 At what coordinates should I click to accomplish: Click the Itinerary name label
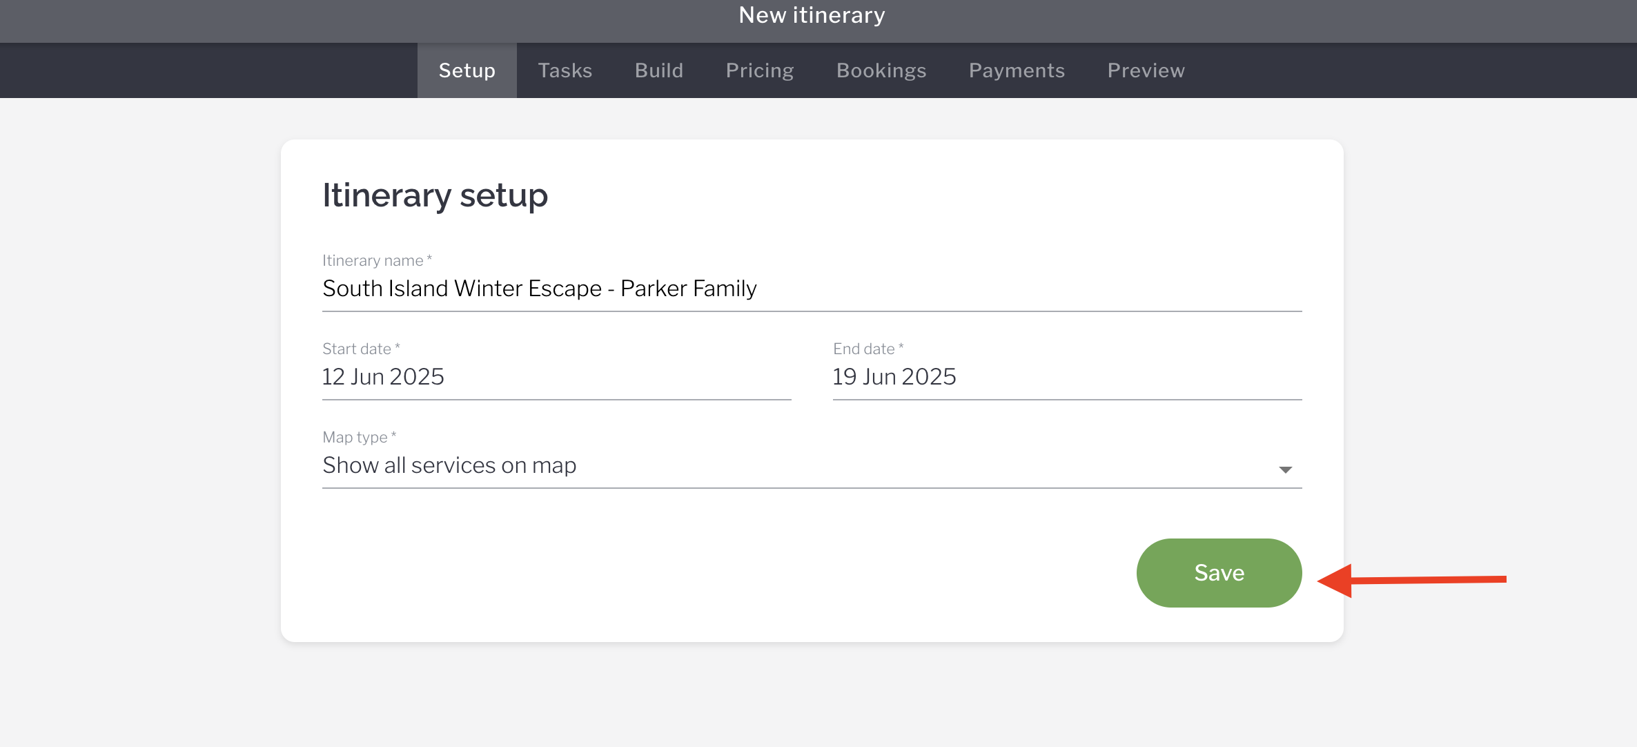pos(376,260)
